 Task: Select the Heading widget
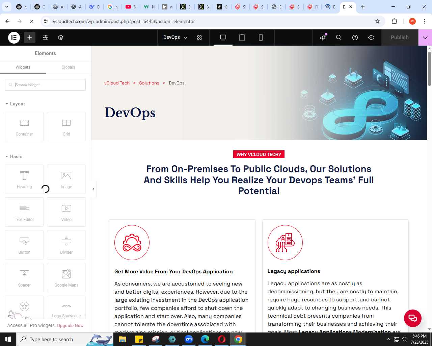pos(24,179)
